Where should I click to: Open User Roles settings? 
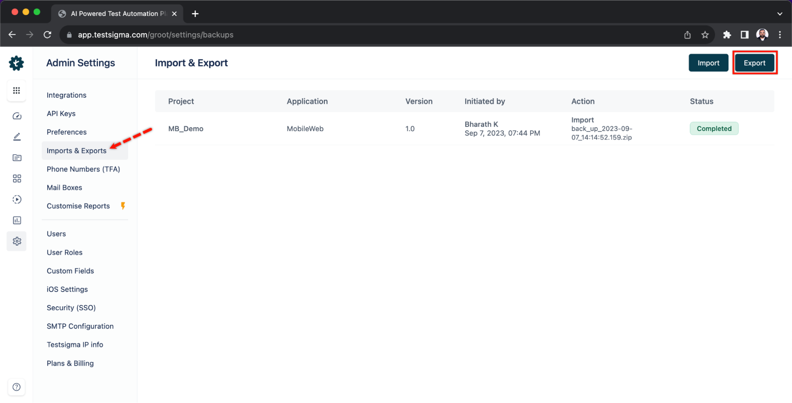(x=65, y=252)
